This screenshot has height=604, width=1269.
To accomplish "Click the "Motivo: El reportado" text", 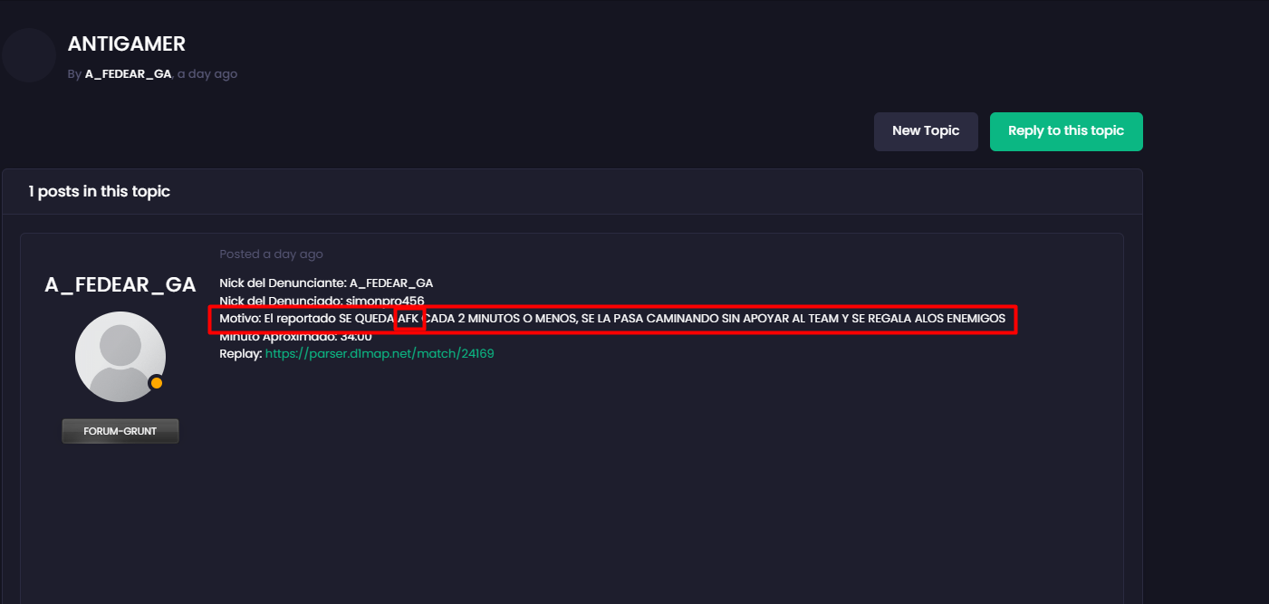I will 278,319.
